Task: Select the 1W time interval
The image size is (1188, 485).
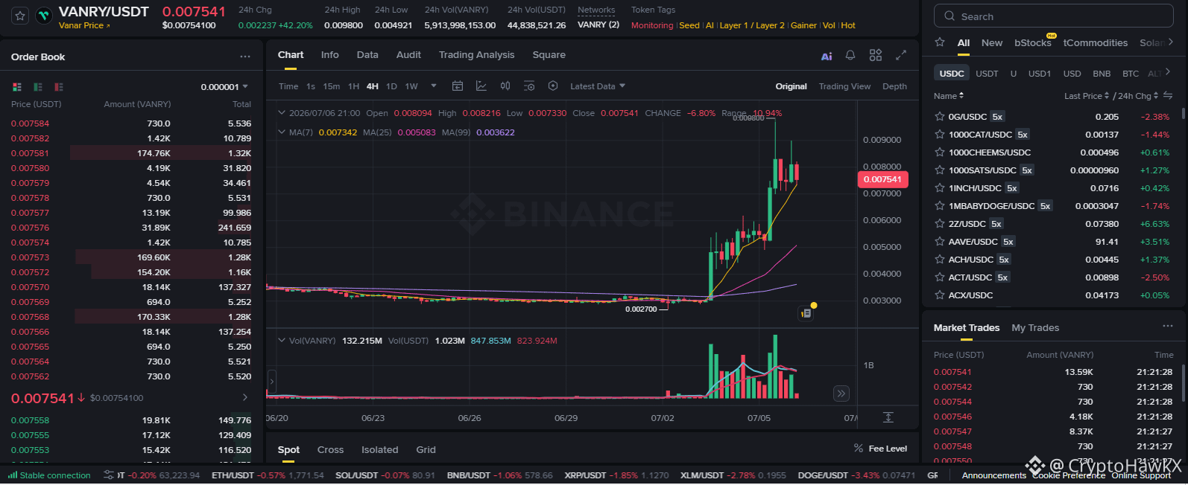Action: coord(411,86)
